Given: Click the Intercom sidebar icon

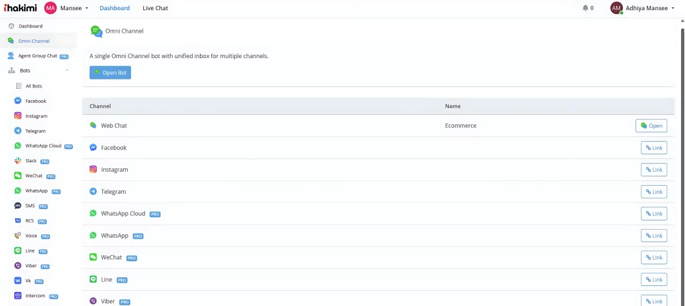Looking at the screenshot, I should [x=18, y=295].
